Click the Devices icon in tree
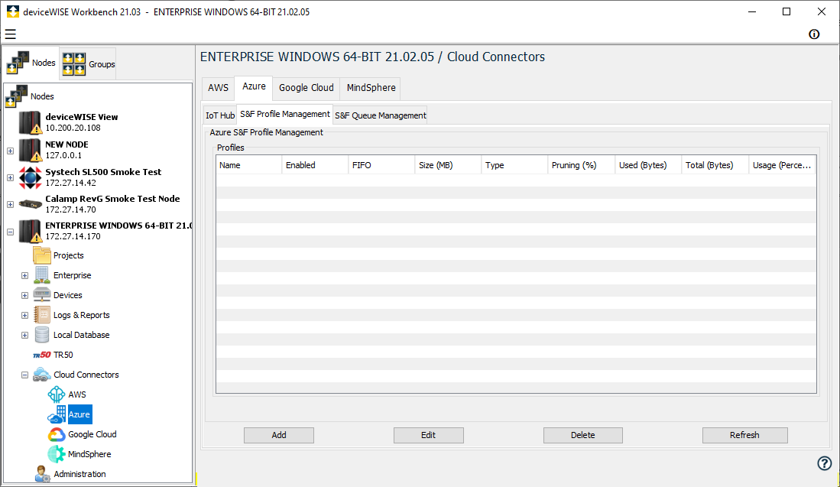The width and height of the screenshot is (840, 487). point(42,294)
